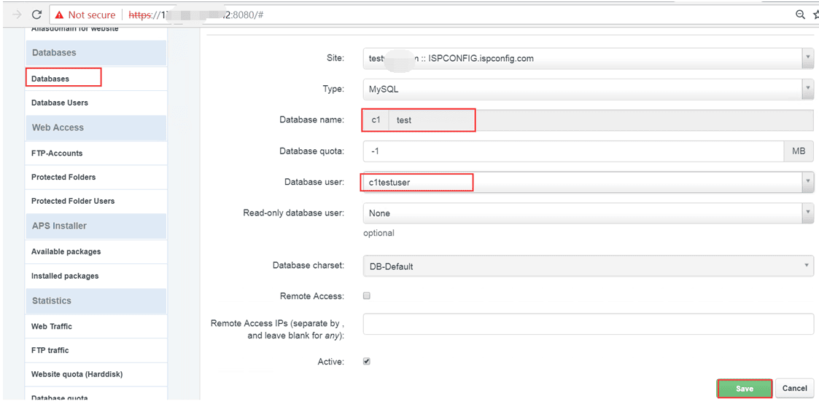819x401 pixels.
Task: Uncheck the Active checkbox
Action: [x=367, y=361]
